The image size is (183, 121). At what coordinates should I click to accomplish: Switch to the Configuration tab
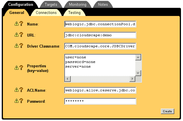[21, 5]
